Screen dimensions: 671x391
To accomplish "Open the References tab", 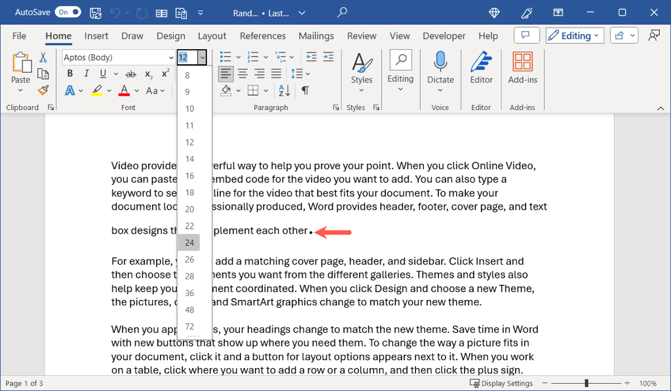I will [262, 36].
